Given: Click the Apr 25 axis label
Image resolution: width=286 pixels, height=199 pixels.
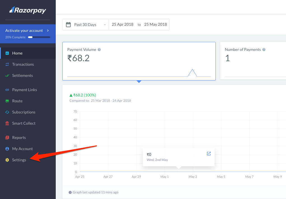Looking at the screenshot, I should [80, 177].
